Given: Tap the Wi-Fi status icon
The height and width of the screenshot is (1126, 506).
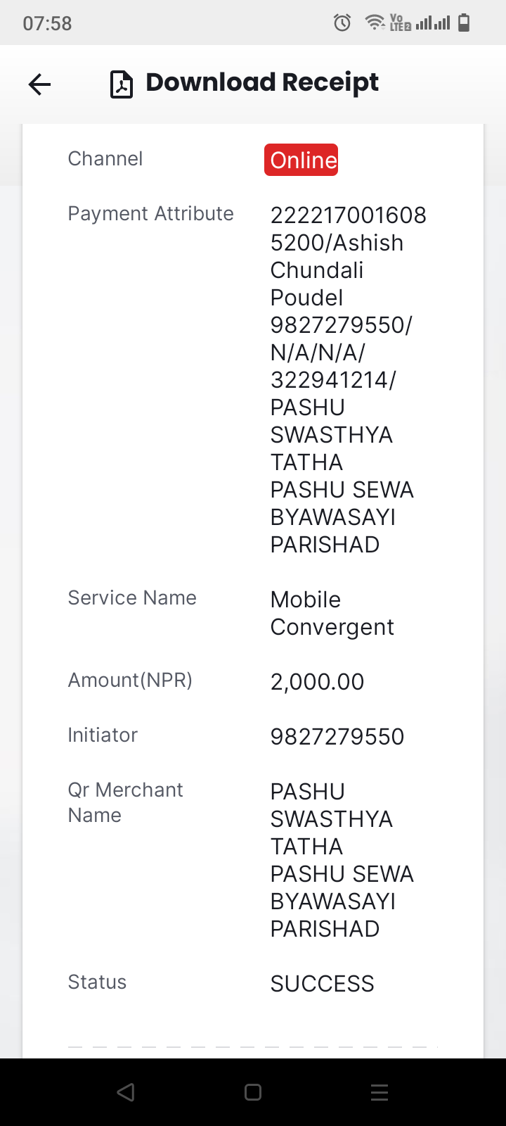Looking at the screenshot, I should pos(375,23).
